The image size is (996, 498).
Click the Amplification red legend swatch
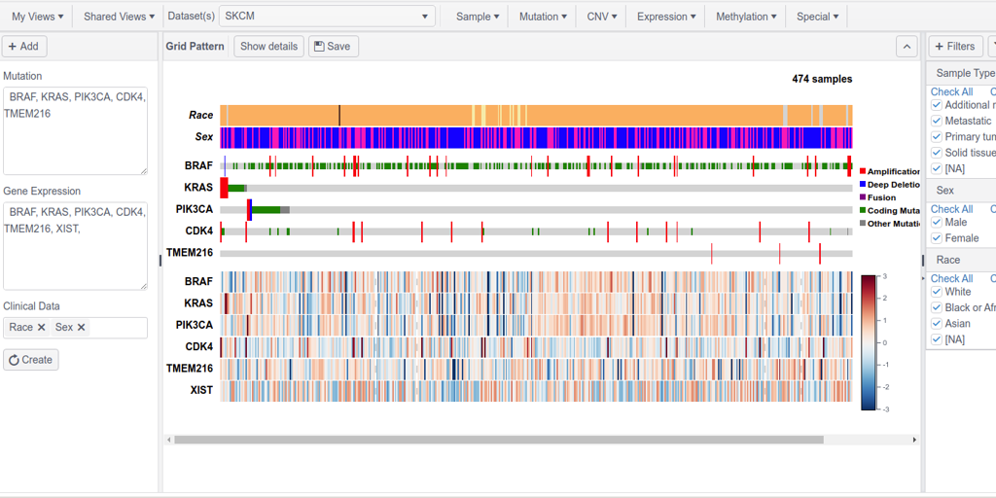point(863,171)
